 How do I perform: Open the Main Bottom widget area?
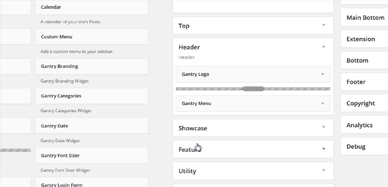(x=365, y=17)
